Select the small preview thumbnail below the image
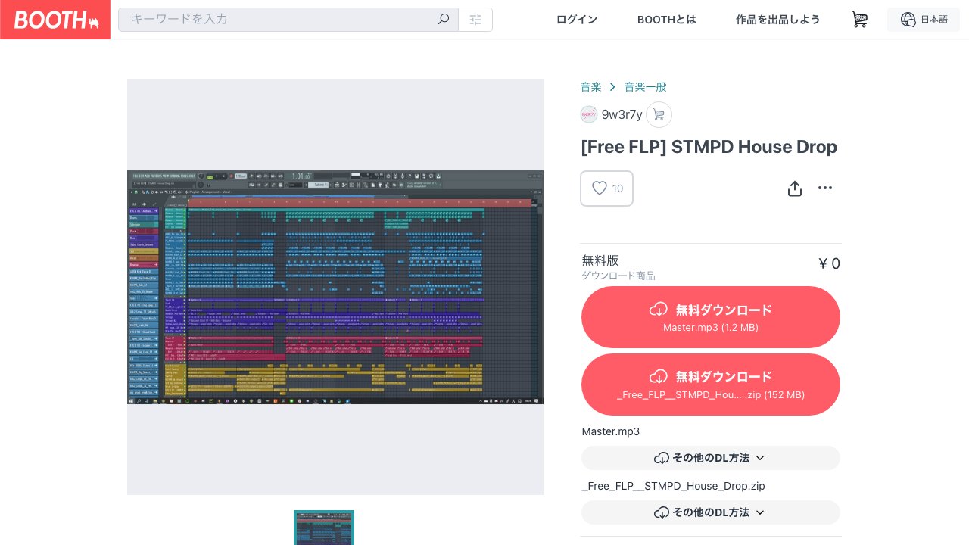 point(324,528)
